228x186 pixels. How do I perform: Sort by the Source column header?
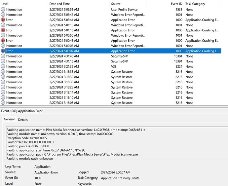(x=116, y=4)
